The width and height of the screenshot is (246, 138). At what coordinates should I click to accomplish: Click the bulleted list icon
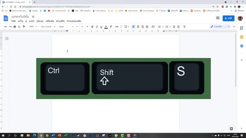click(x=167, y=27)
